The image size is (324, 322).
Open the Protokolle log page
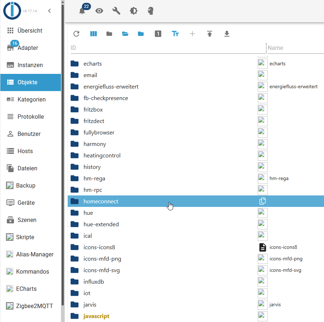click(30, 117)
